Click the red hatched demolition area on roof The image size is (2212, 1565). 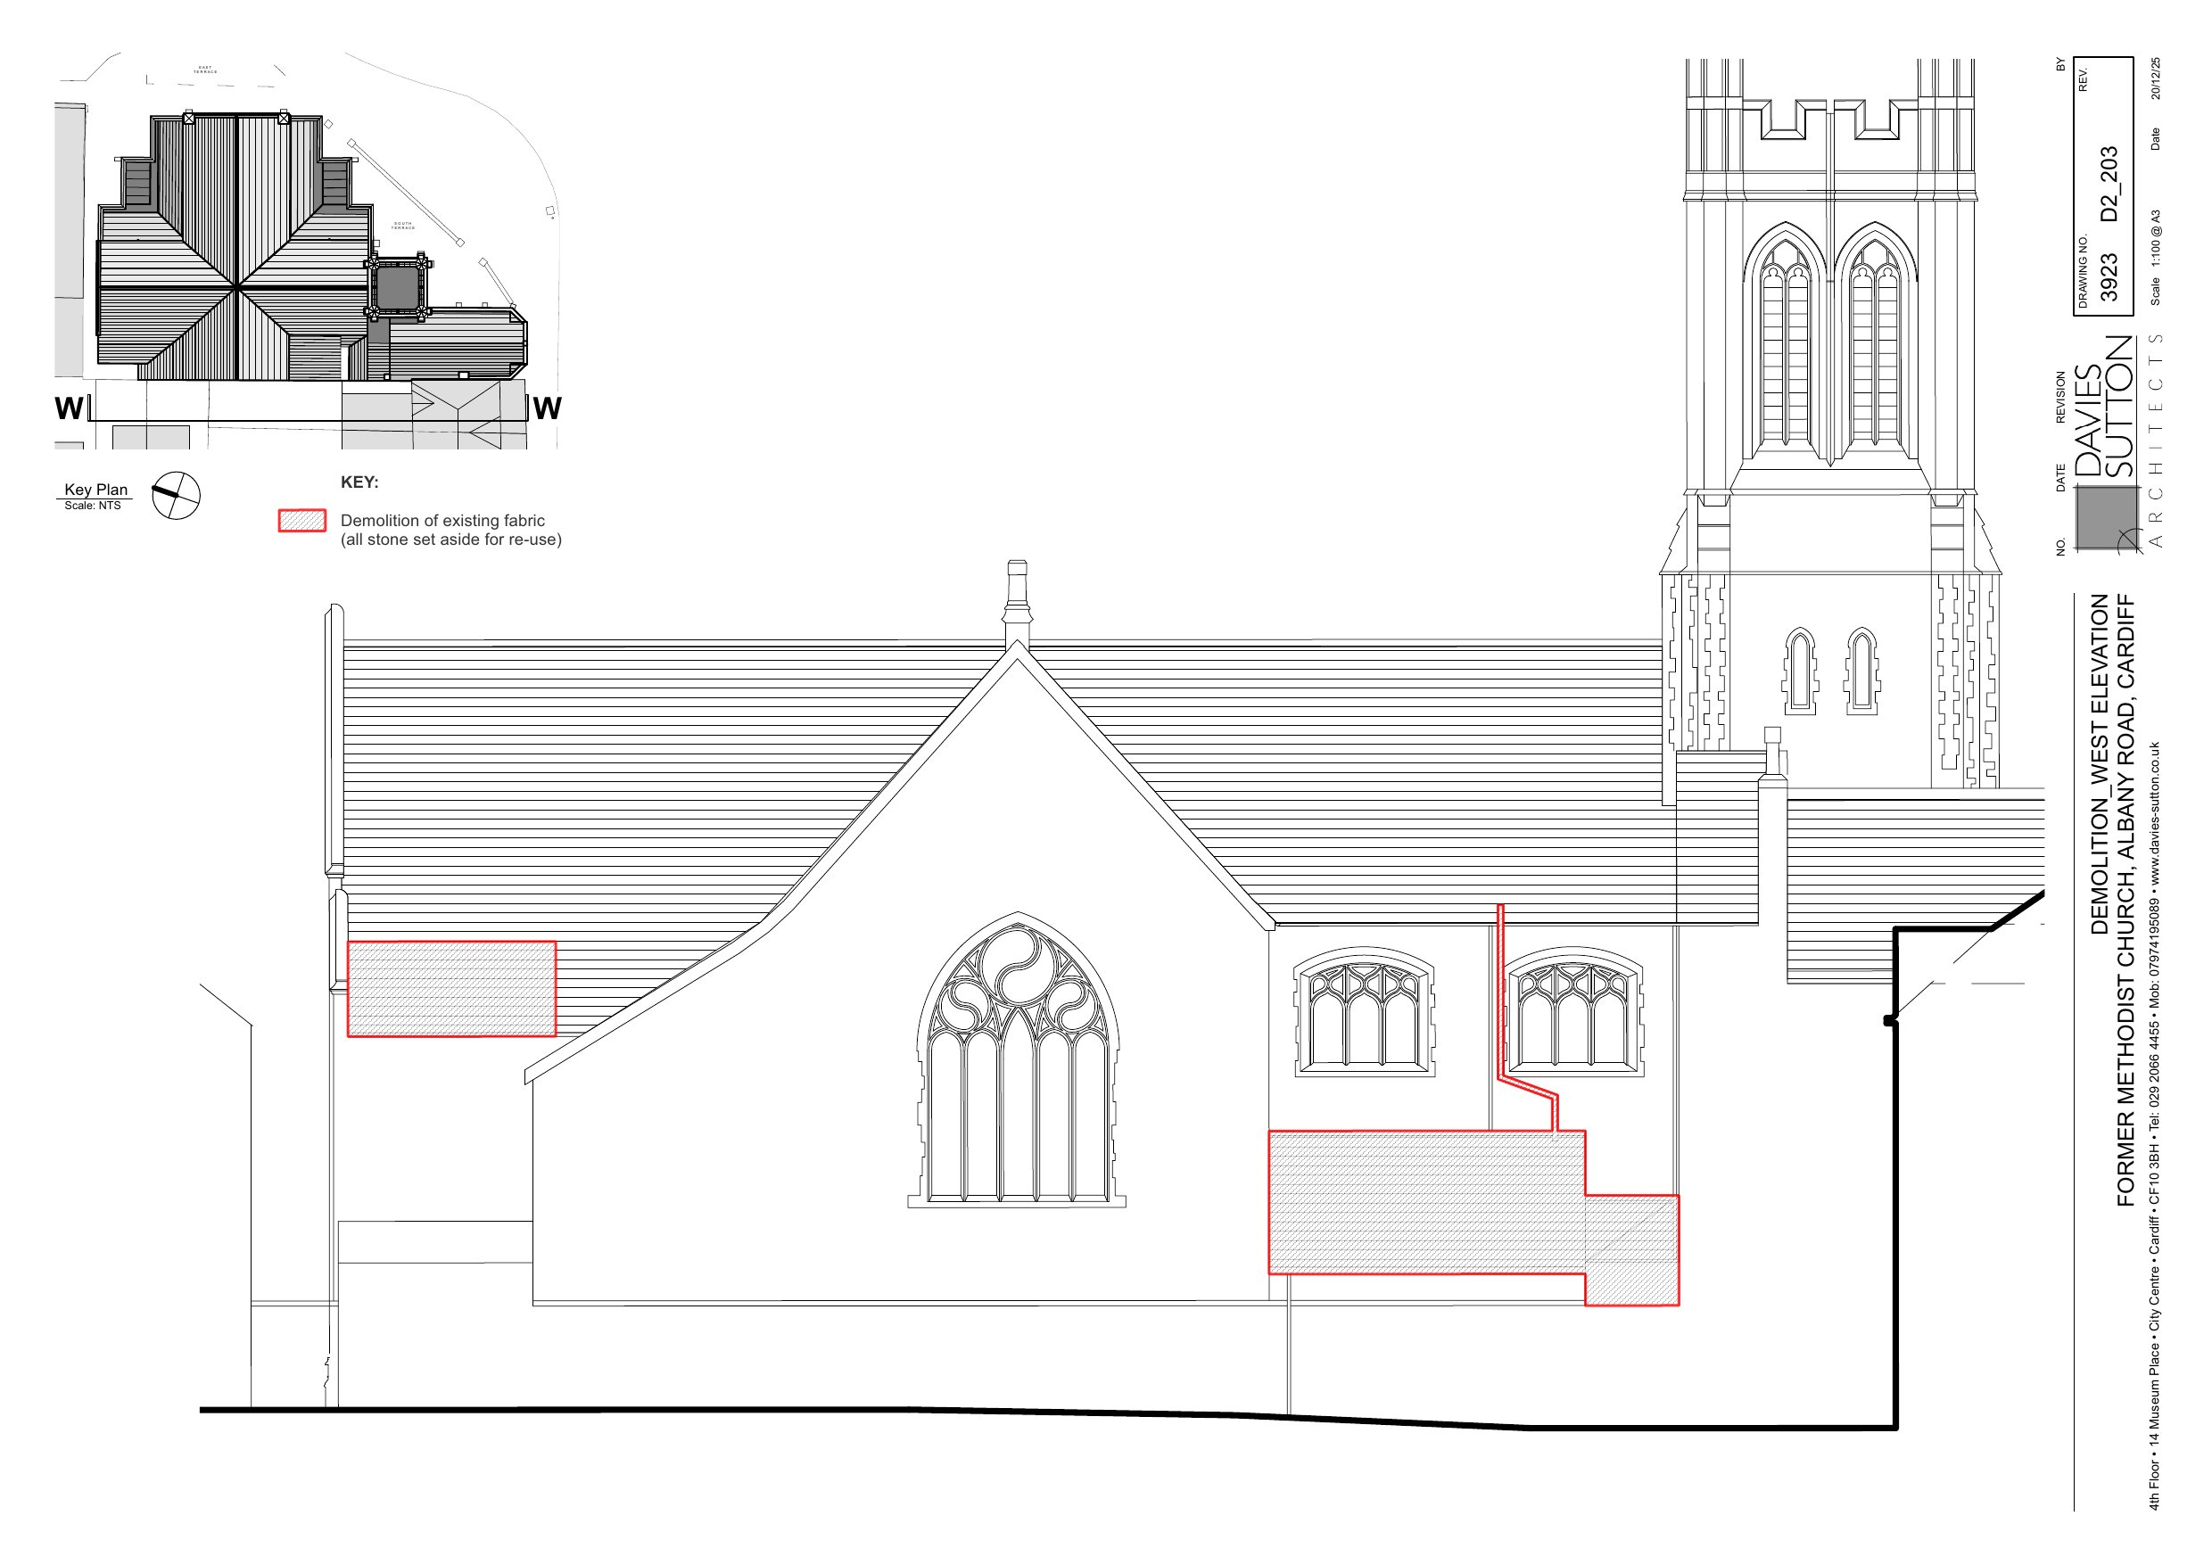coord(451,989)
